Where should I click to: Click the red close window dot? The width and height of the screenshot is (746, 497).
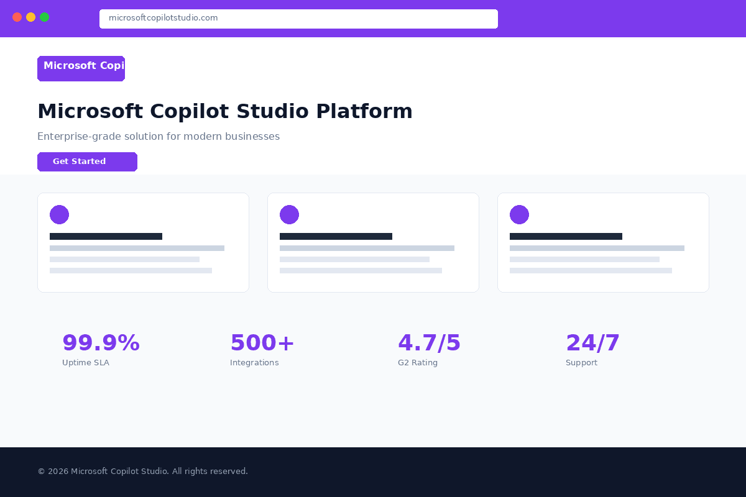click(17, 17)
